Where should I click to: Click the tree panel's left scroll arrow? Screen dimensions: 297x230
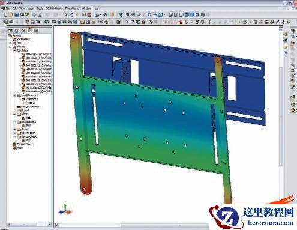(x=9, y=225)
